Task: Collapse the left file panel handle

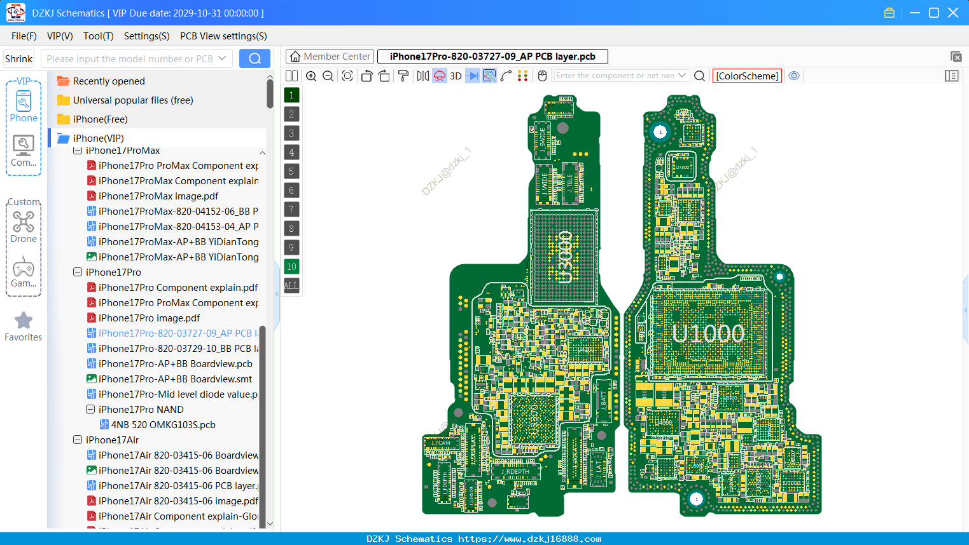Action: tap(277, 294)
